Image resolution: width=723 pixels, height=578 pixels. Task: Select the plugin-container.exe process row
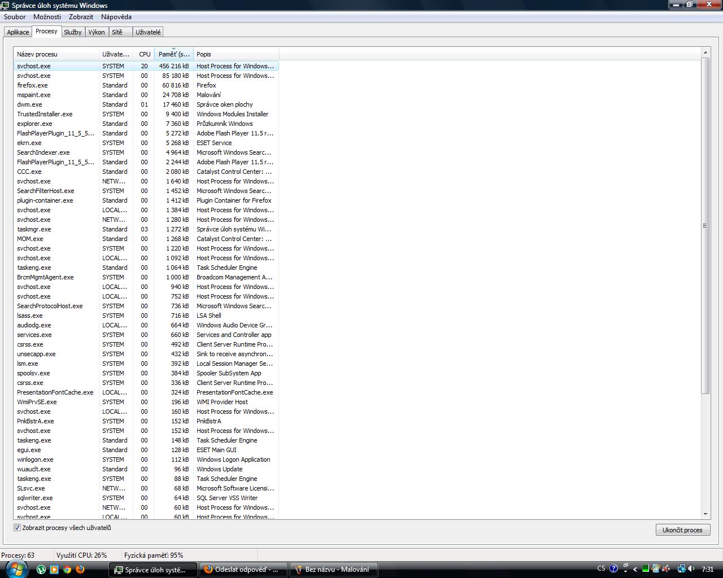tap(146, 200)
